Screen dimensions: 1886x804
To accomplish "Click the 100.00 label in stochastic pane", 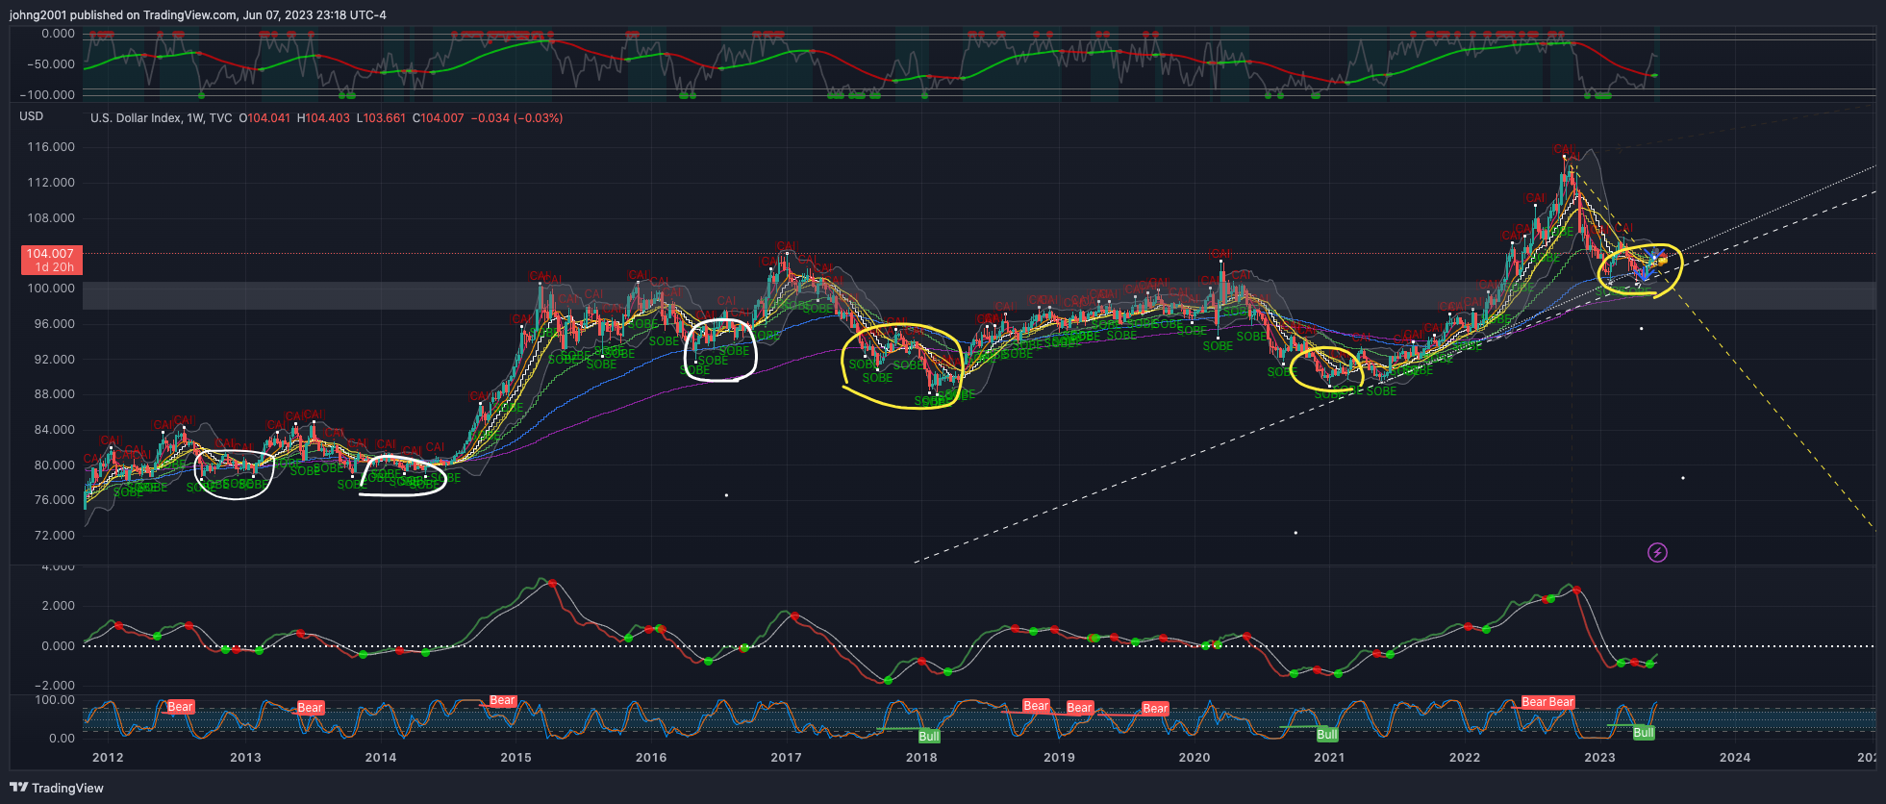I will tap(55, 700).
